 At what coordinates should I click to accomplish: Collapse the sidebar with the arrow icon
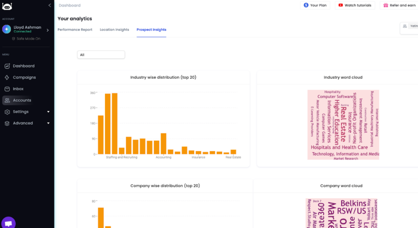[x=49, y=5]
